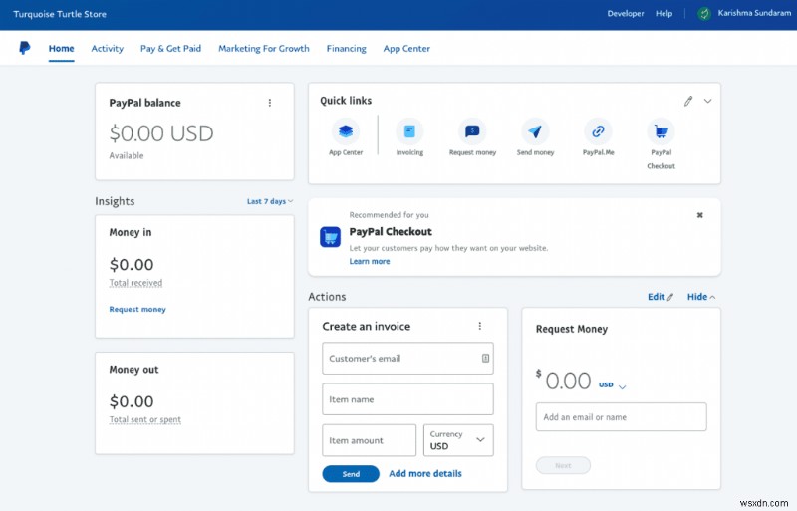Click Total sent or spent text
This screenshot has height=511, width=797.
[145, 419]
